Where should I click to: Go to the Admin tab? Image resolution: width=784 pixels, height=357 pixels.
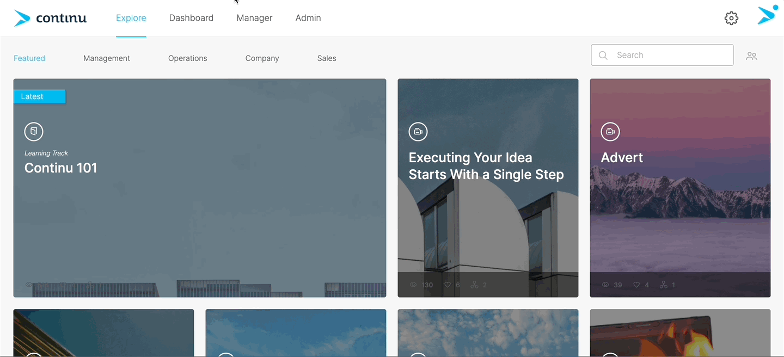coord(308,18)
